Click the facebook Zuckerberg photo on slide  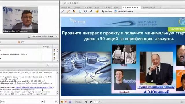125,80
